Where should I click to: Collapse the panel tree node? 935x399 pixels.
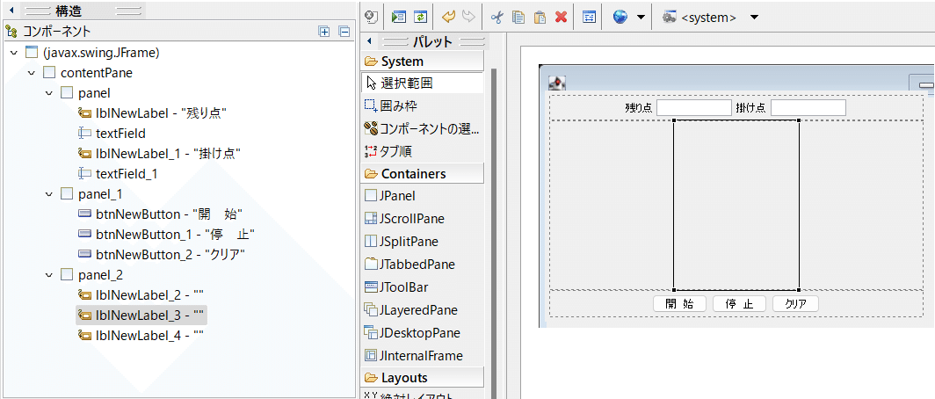click(x=49, y=93)
